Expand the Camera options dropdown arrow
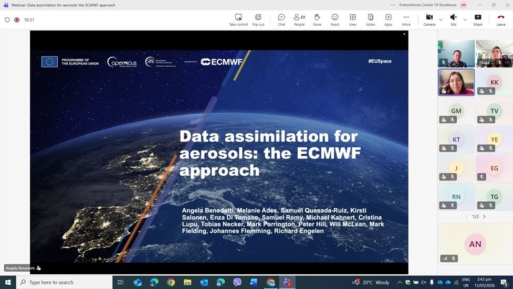The width and height of the screenshot is (513, 289). (441, 20)
